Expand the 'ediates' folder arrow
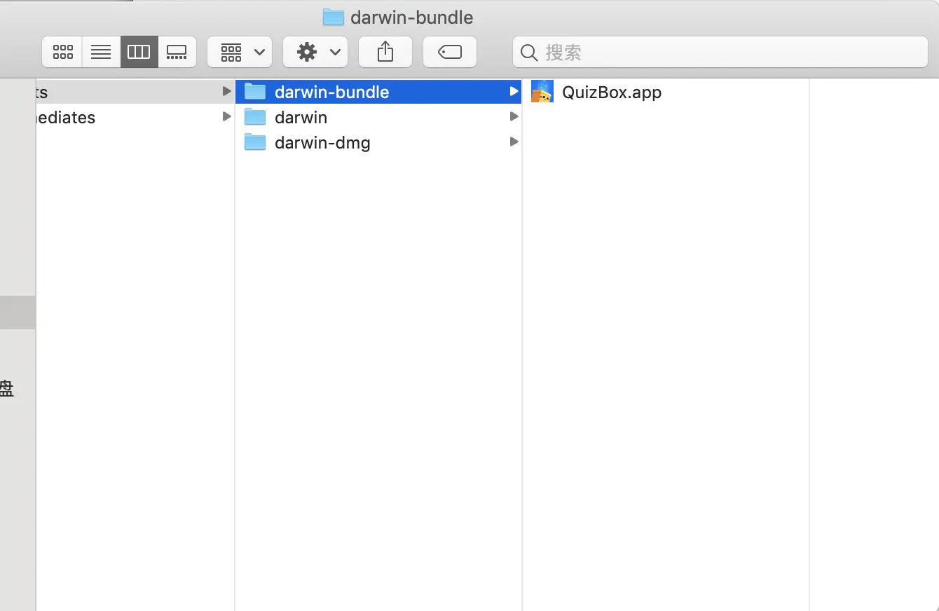939x611 pixels. 226,116
